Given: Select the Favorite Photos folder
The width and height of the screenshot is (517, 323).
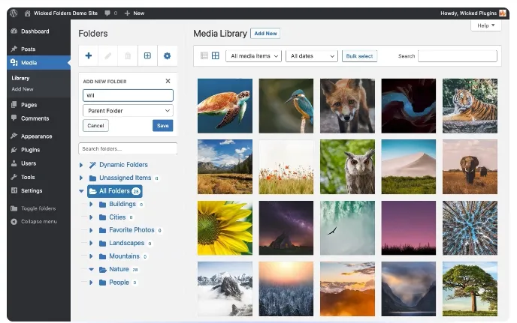Looking at the screenshot, I should click(130, 230).
